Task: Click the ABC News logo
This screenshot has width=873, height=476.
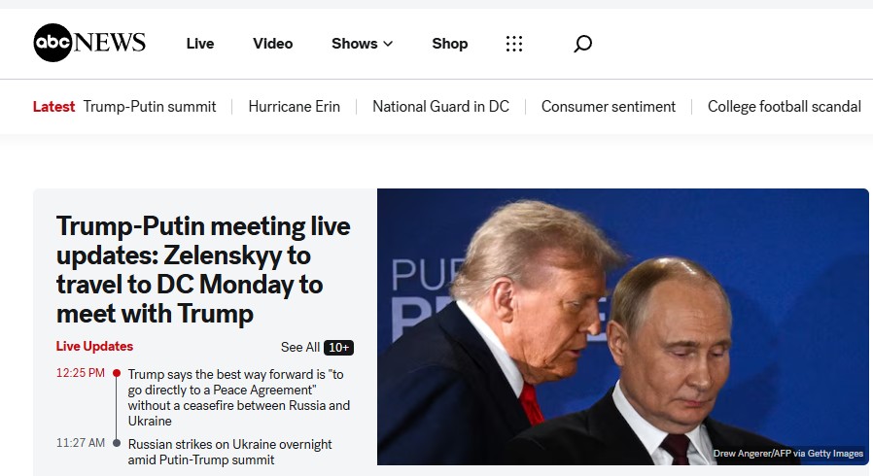Action: [89, 43]
